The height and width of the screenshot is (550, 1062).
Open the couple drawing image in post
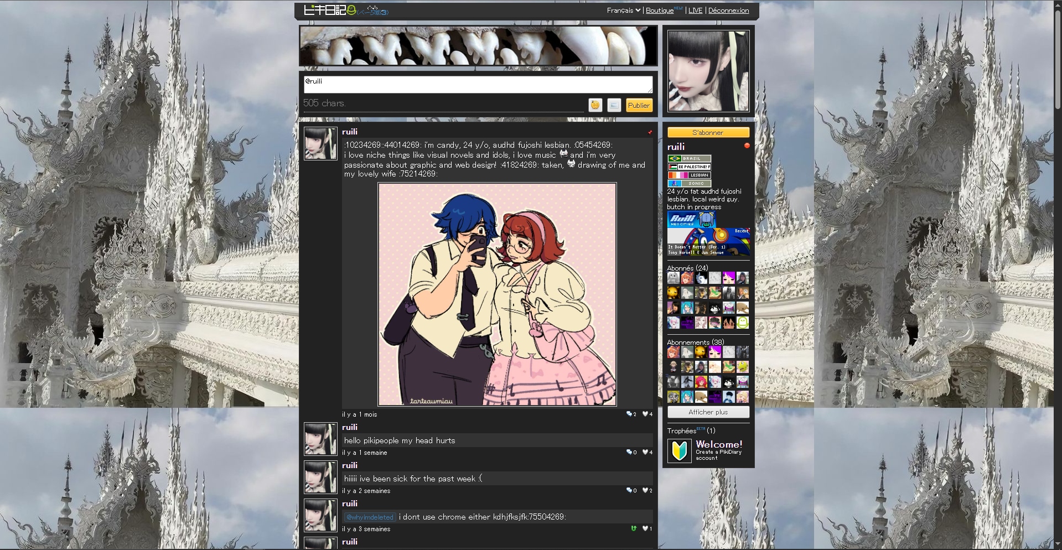coord(497,294)
